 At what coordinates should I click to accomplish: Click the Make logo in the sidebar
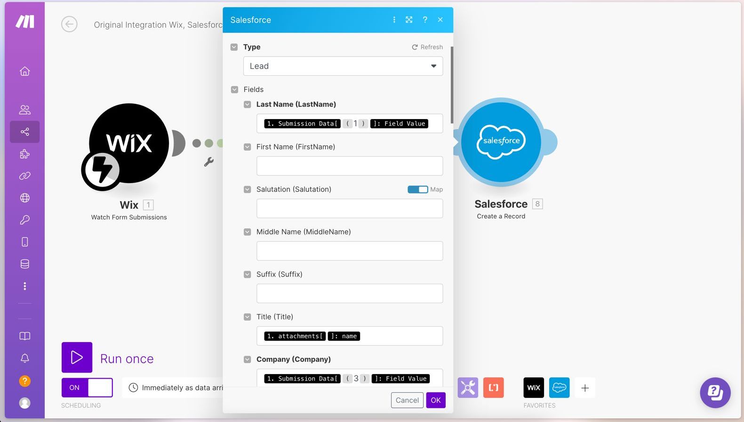point(25,21)
